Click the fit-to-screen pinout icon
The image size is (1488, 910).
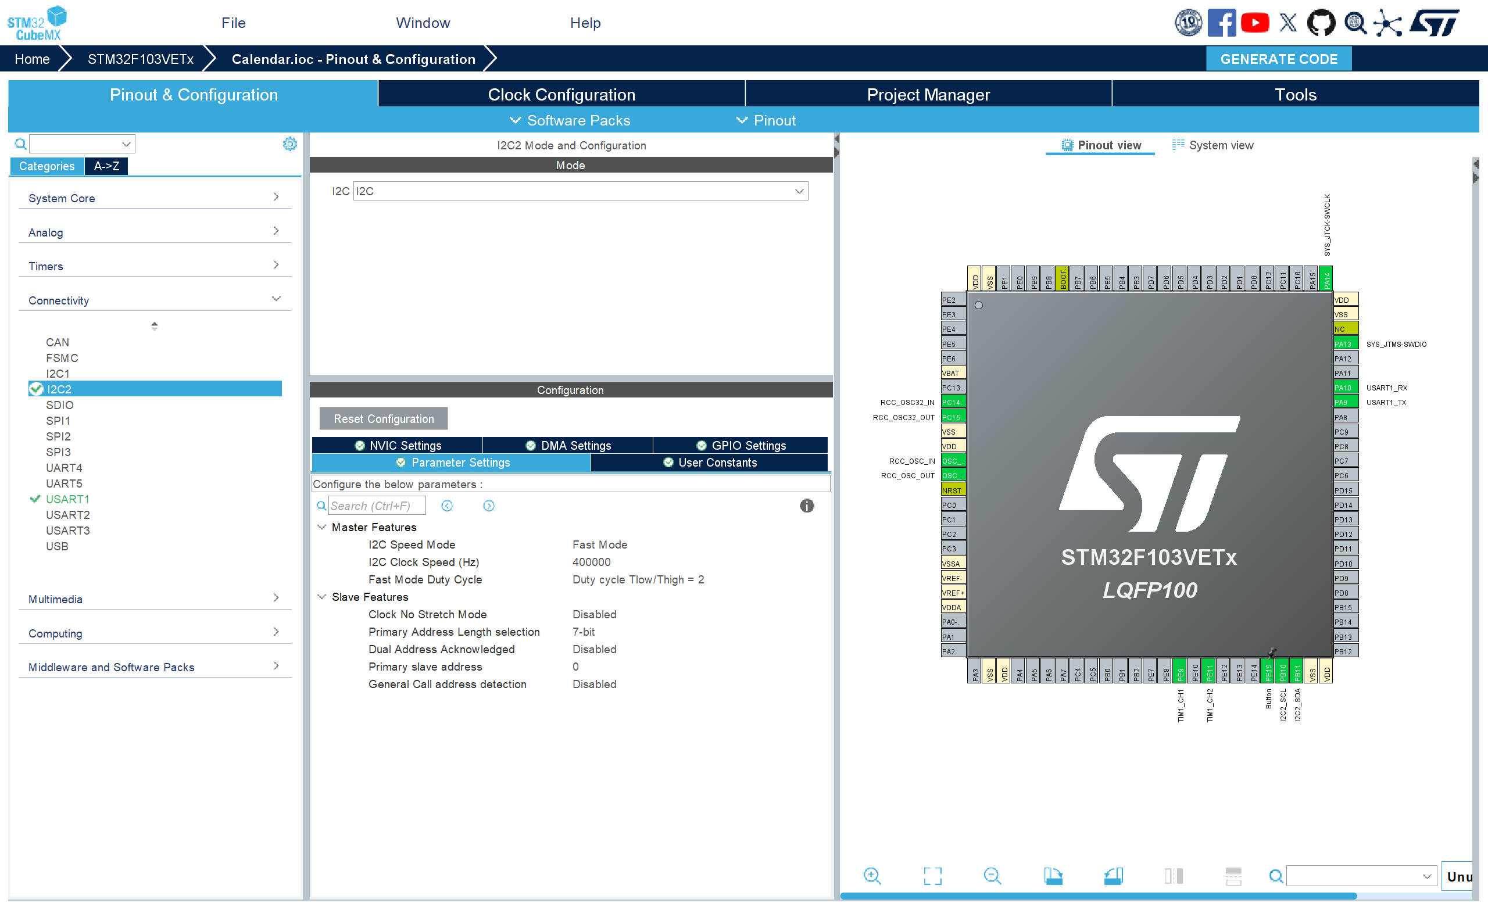(932, 876)
